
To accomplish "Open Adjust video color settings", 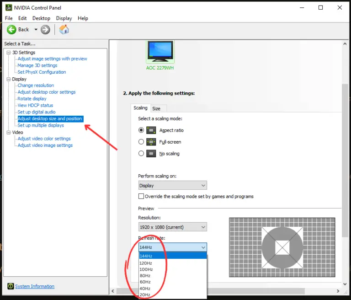I will point(44,139).
